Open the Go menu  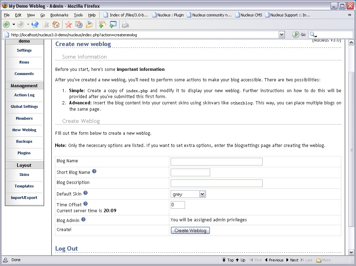[x=42, y=15]
